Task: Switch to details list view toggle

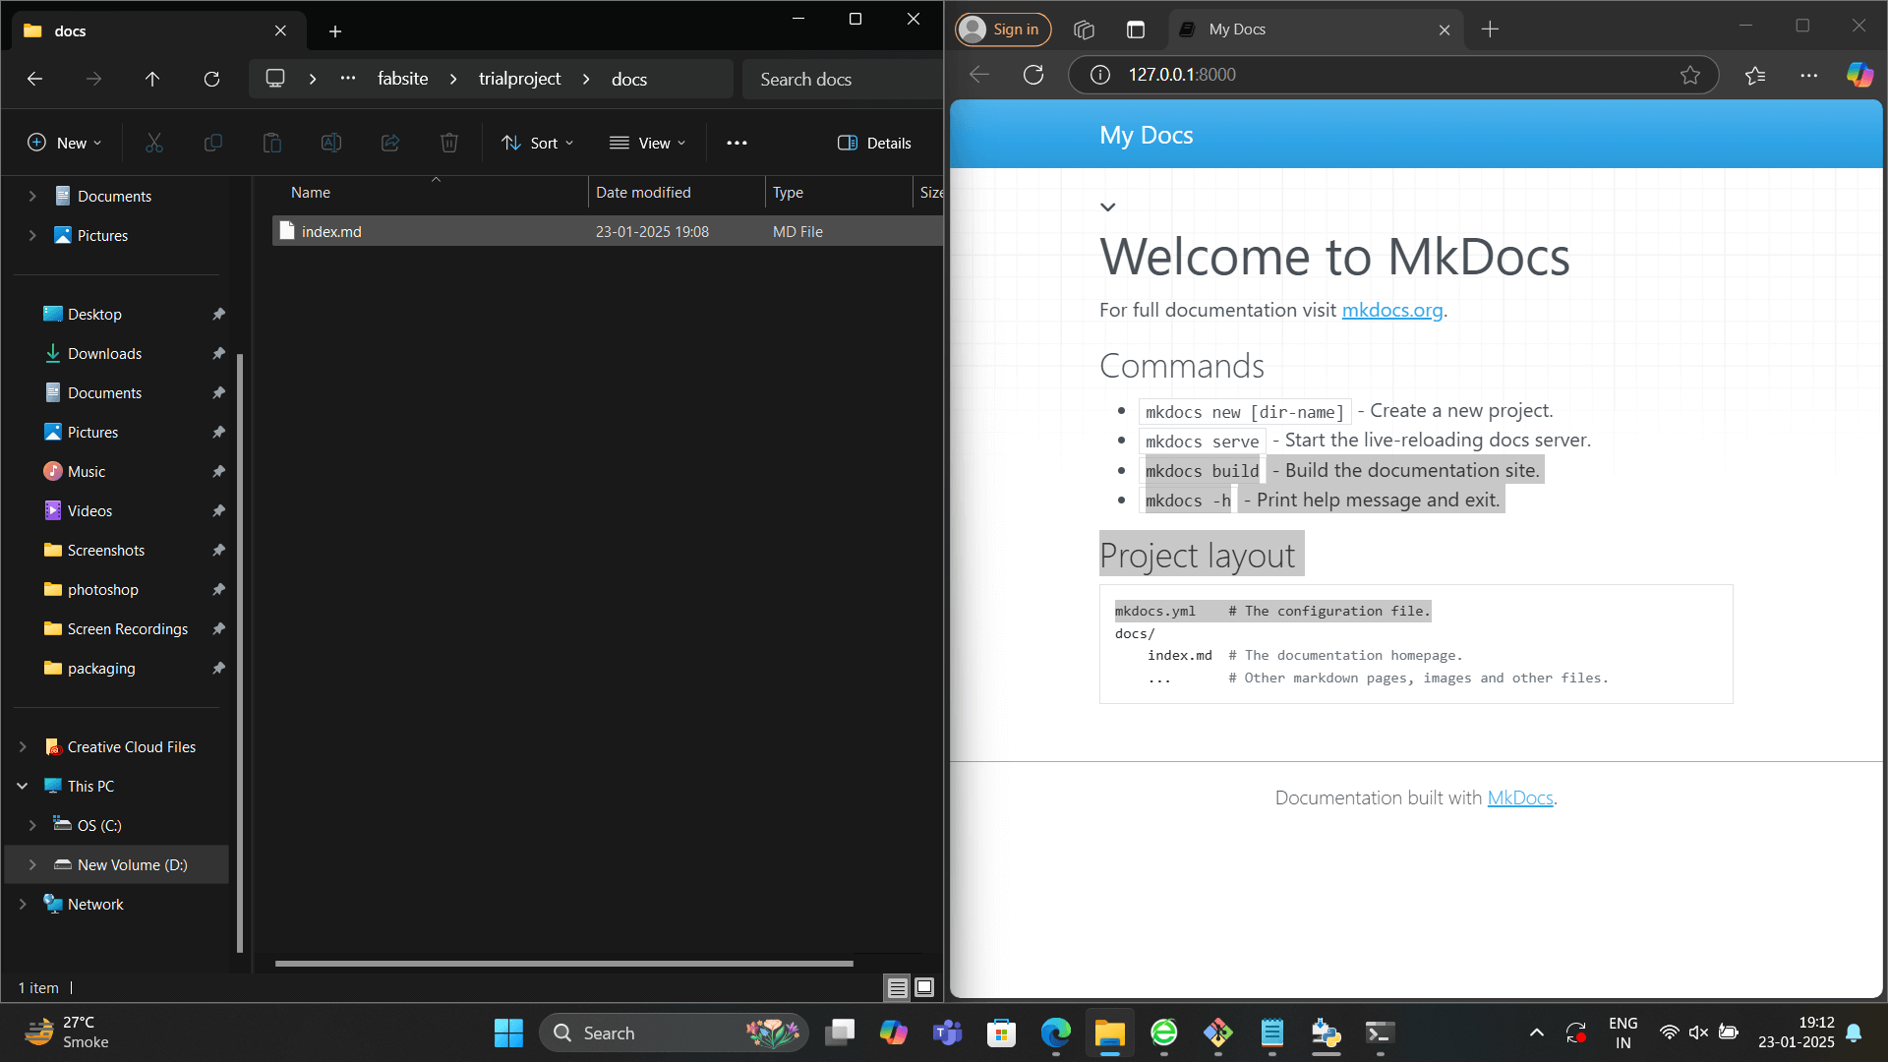Action: 897,987
